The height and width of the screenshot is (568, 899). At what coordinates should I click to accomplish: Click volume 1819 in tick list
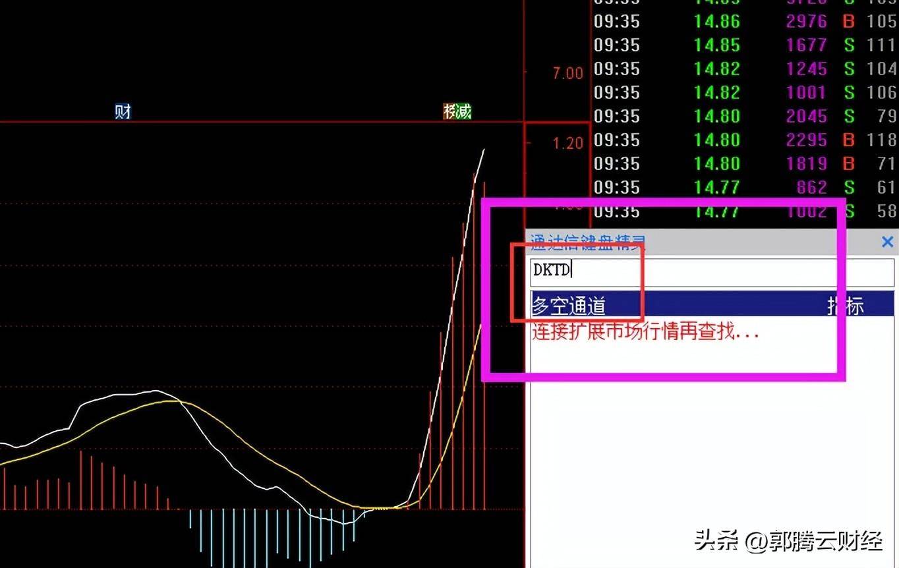pos(806,164)
